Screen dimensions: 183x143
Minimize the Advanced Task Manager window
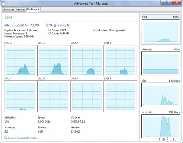[163, 2]
